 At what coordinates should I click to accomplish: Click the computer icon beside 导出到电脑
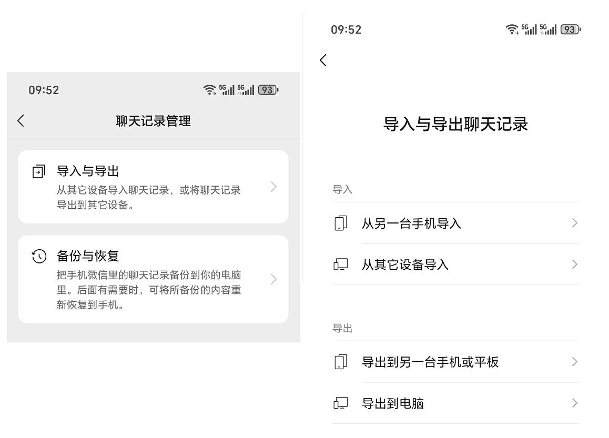point(341,403)
